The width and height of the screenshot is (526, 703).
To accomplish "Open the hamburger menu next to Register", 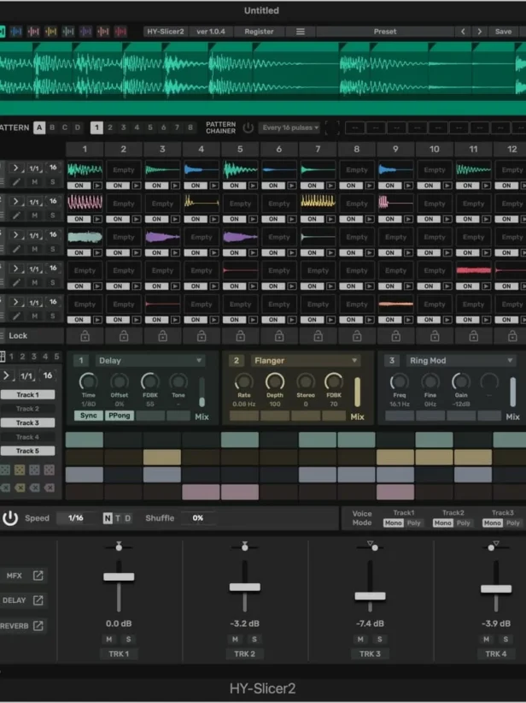I will click(301, 32).
